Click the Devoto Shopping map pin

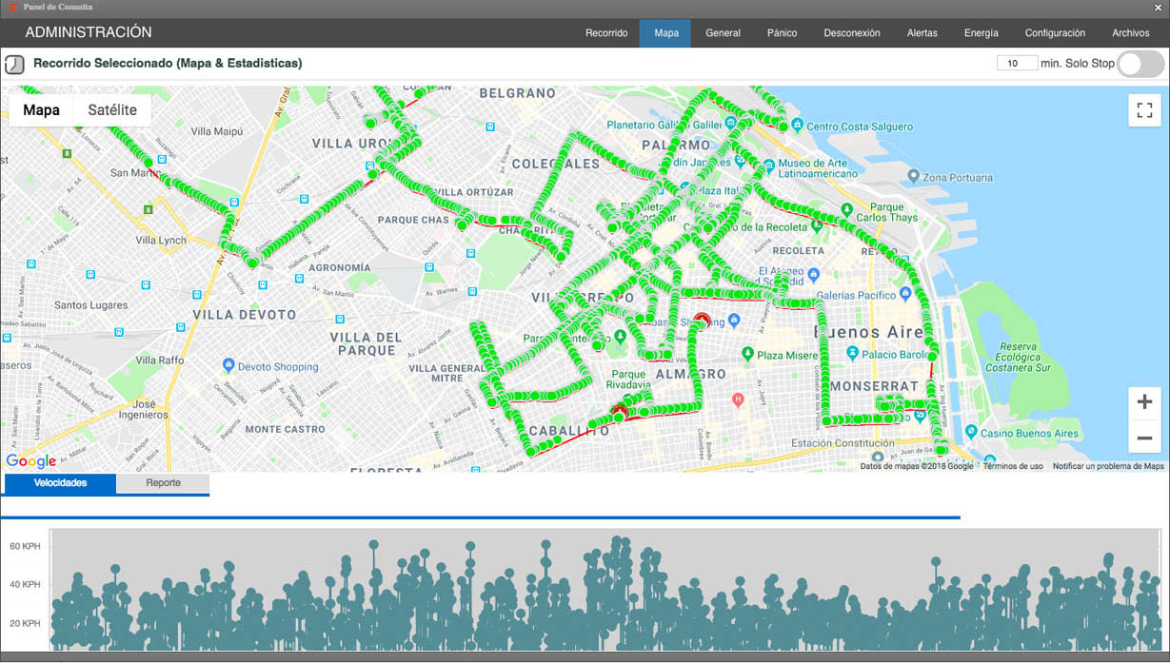point(228,366)
